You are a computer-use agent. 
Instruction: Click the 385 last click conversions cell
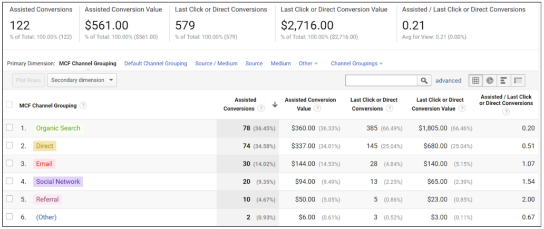coord(372,128)
